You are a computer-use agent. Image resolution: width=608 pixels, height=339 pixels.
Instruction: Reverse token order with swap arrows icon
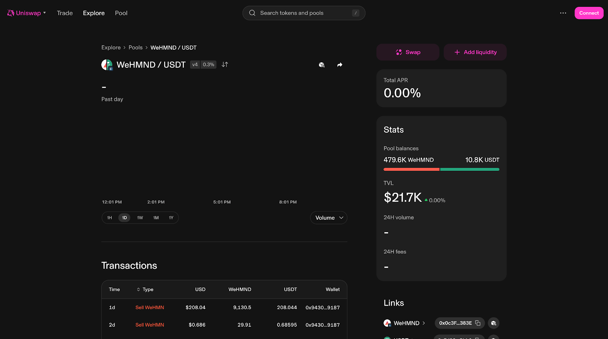click(x=225, y=65)
